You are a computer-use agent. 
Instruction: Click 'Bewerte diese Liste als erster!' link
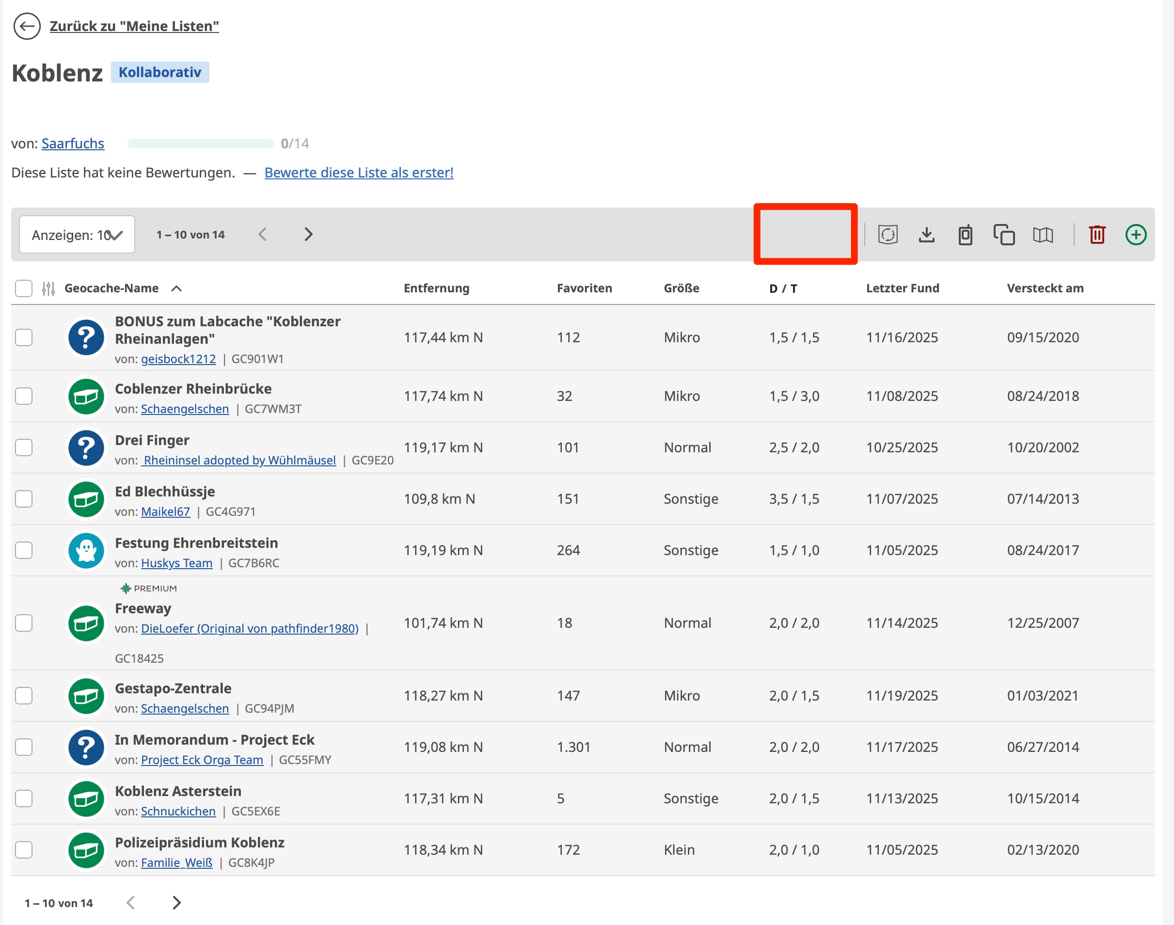click(x=359, y=173)
